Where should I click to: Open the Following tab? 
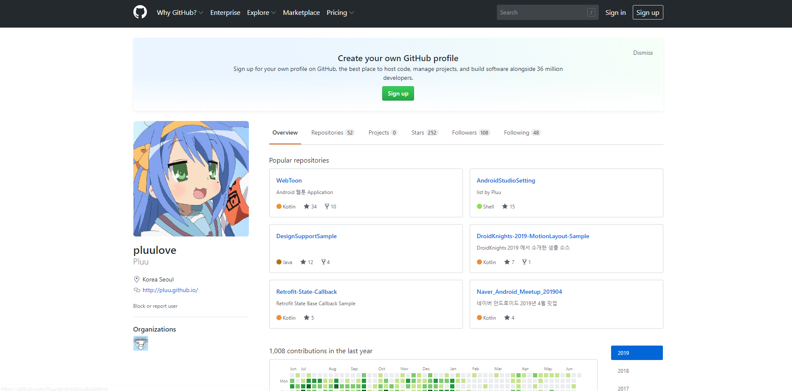click(522, 132)
